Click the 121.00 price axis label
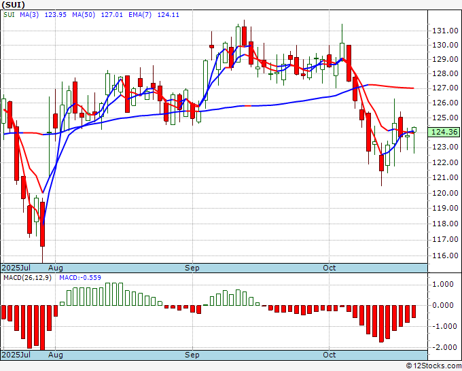Image resolution: width=462 pixels, height=371 pixels. (x=445, y=177)
